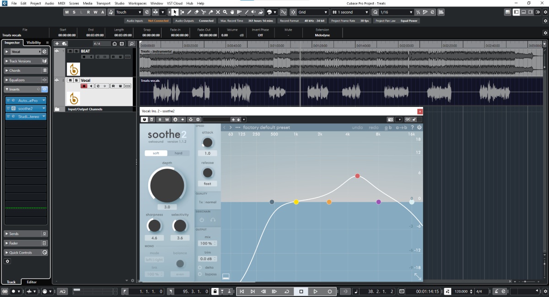Select the Range Selection tool
Screen dimensions: 549x297
point(183,12)
